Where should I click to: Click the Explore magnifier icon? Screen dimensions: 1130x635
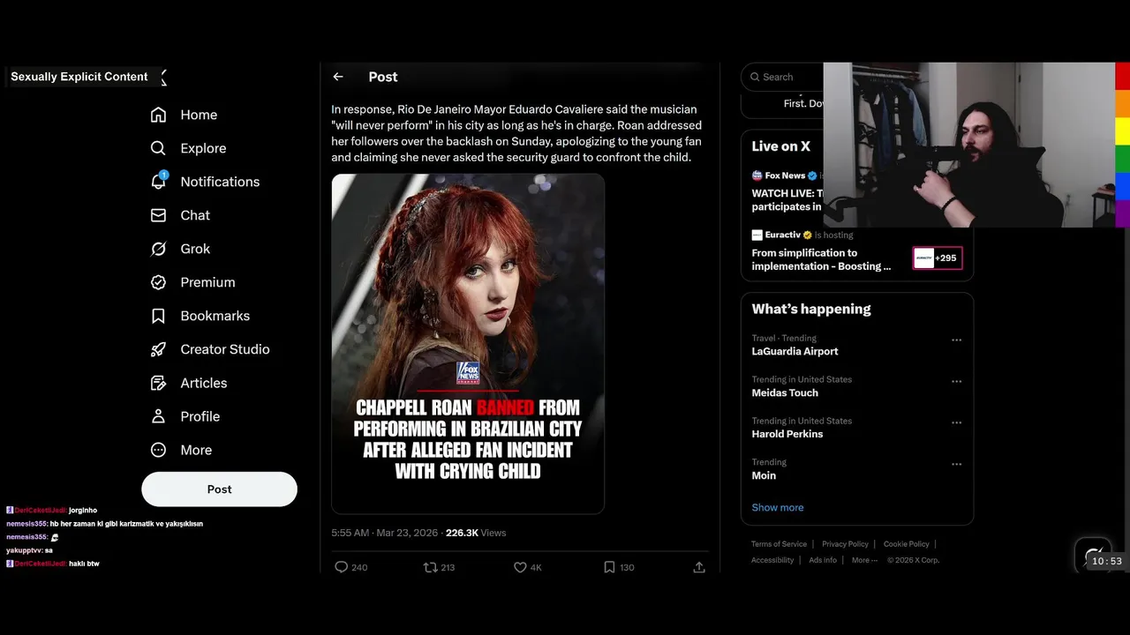click(x=158, y=148)
